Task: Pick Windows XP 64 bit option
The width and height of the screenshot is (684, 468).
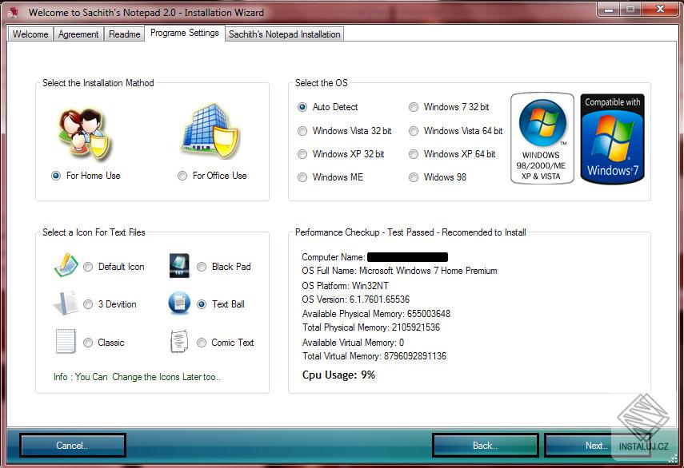Action: click(414, 154)
